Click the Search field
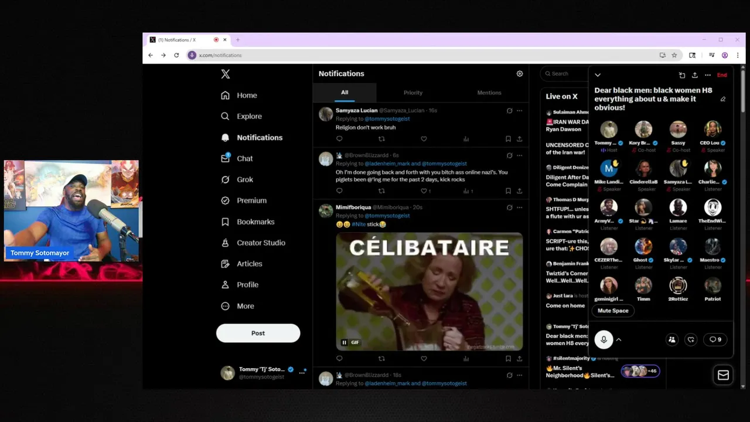 [564, 74]
